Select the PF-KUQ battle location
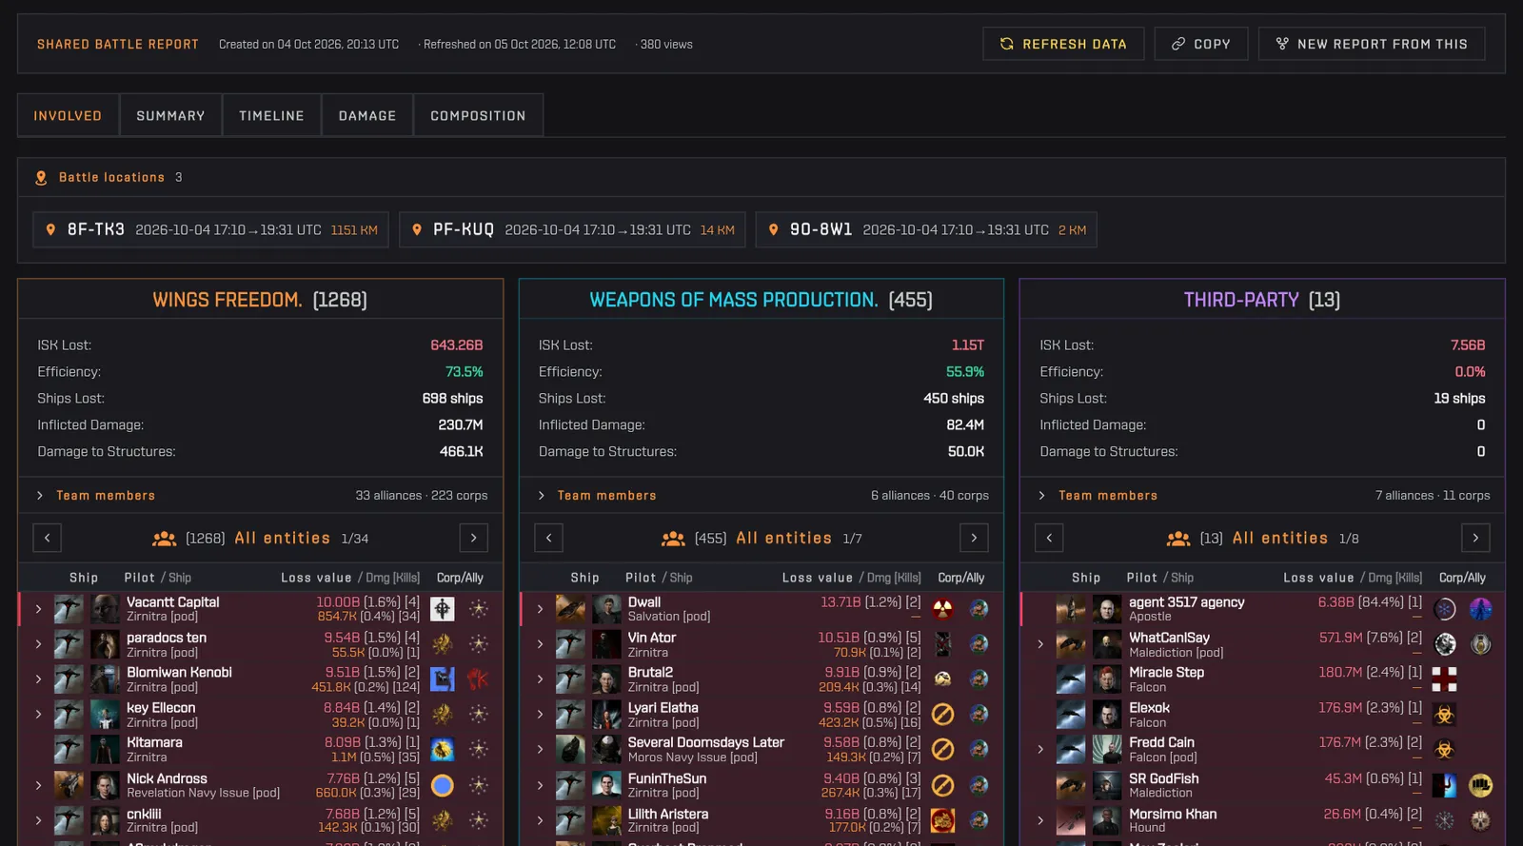Image resolution: width=1523 pixels, height=846 pixels. coord(574,229)
